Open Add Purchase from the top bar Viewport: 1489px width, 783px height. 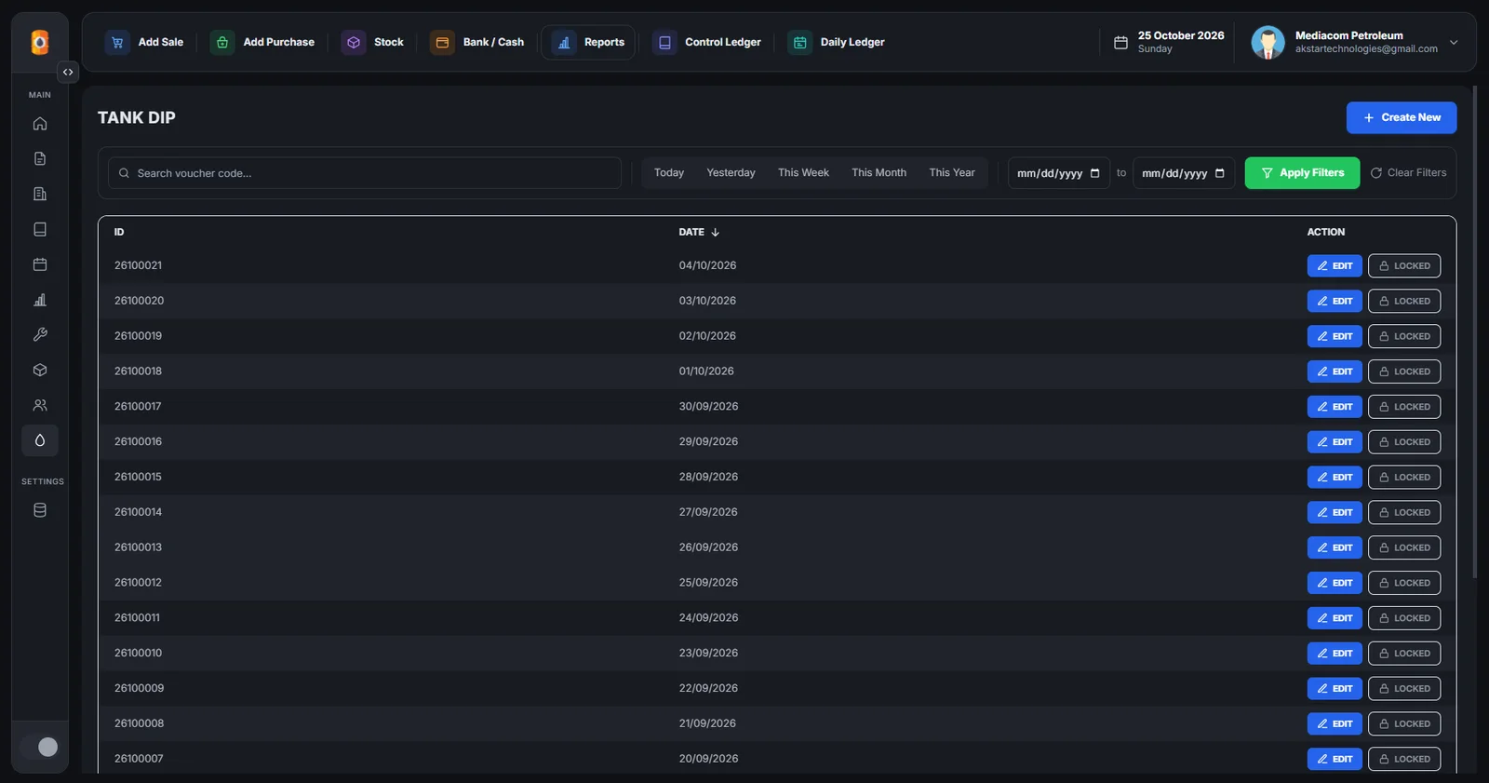pyautogui.click(x=262, y=42)
